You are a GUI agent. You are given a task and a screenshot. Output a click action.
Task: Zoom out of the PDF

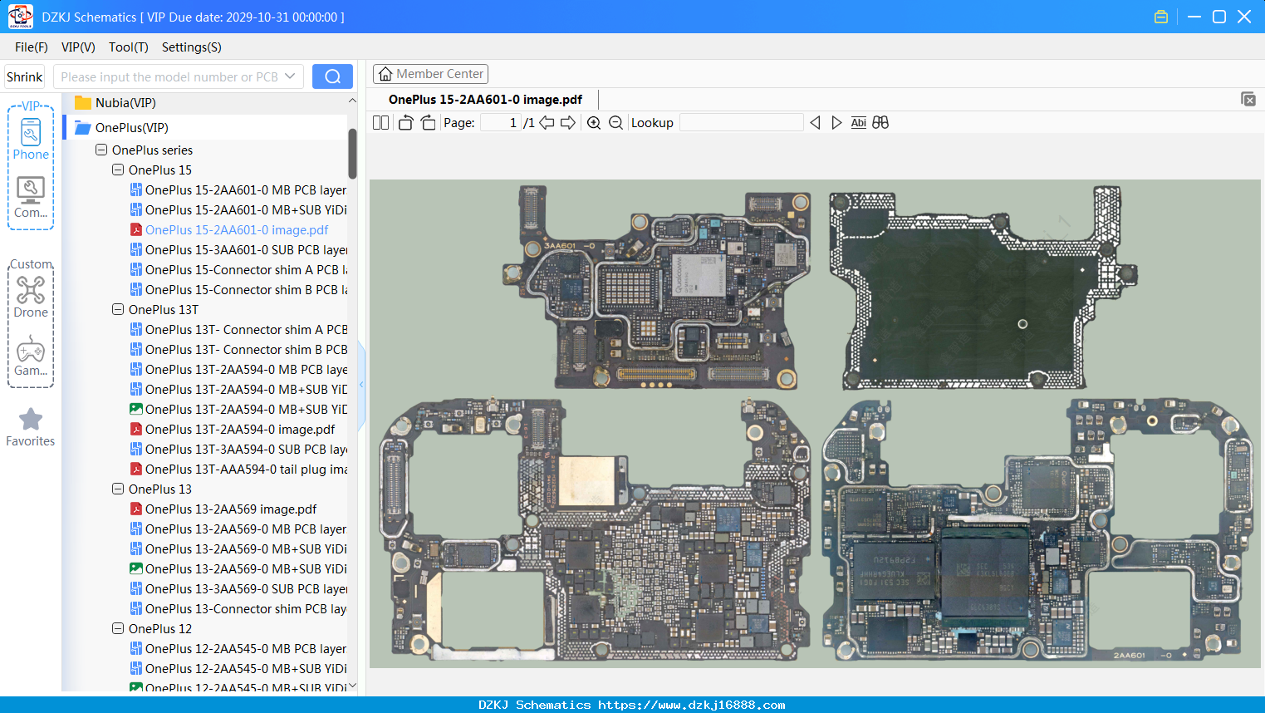pyautogui.click(x=615, y=123)
